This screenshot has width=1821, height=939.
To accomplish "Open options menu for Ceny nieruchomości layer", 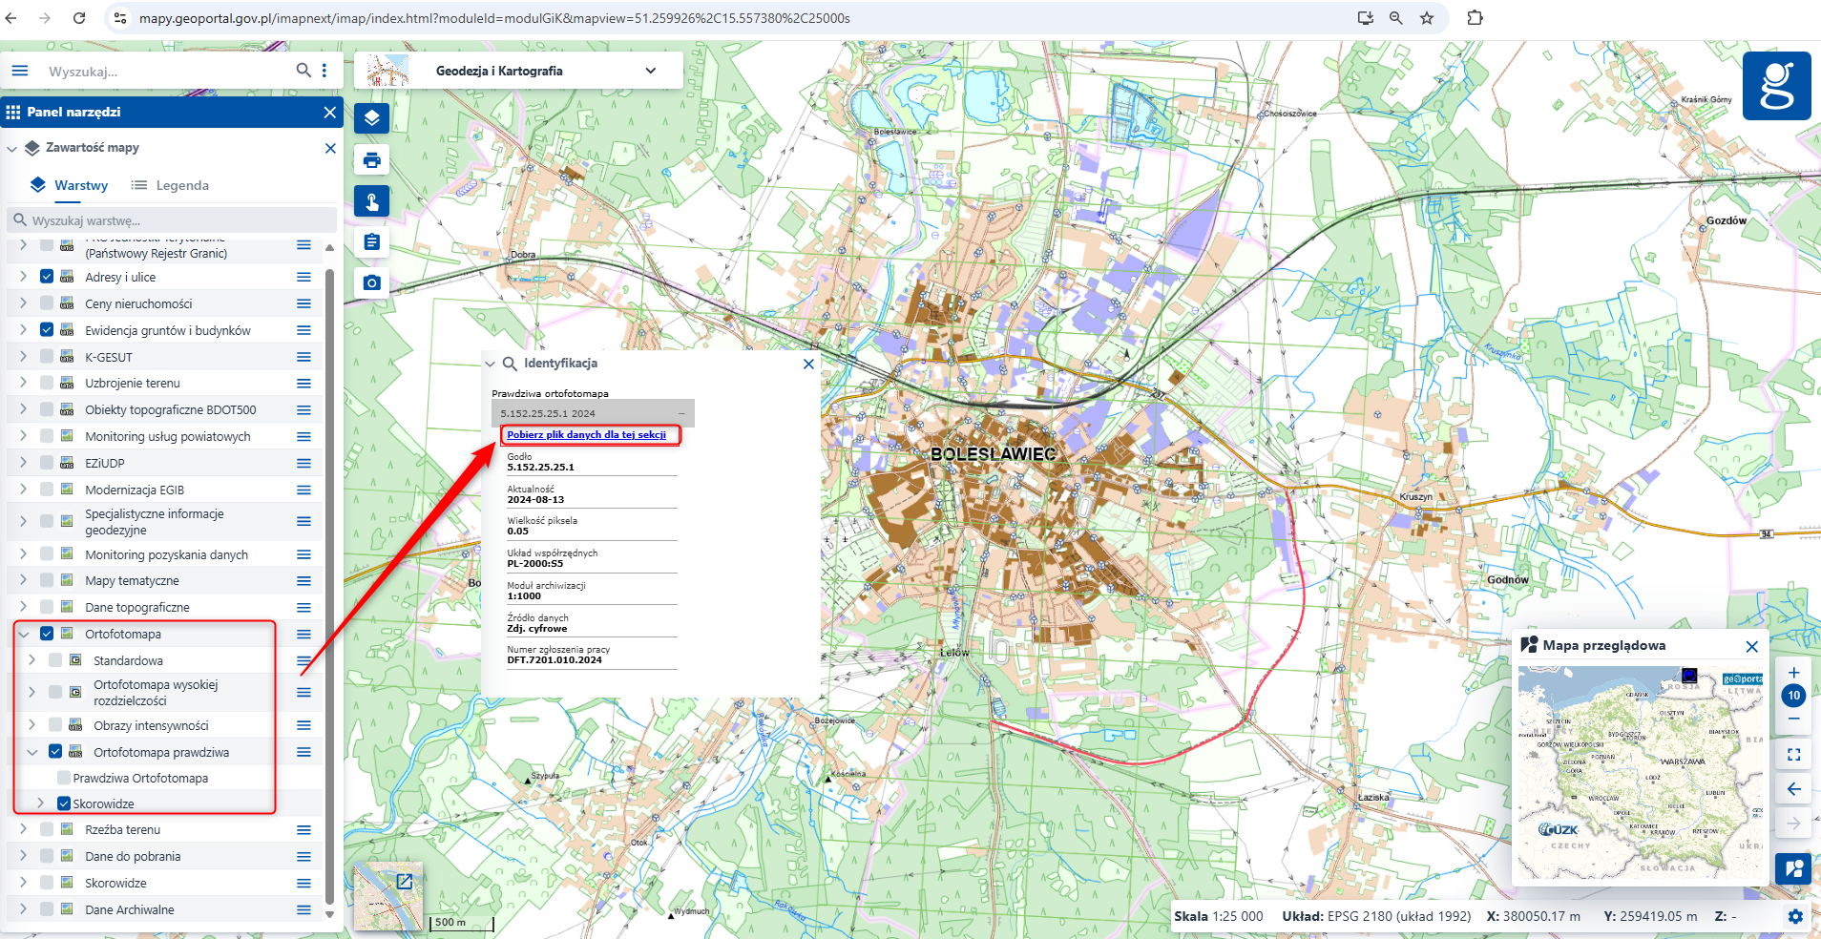I will pos(303,303).
